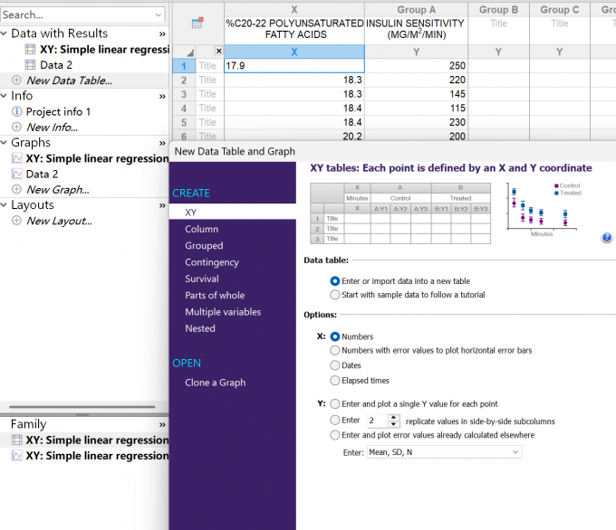Collapse the Graphs section
Screen dimensions: 616x530
coord(4,142)
